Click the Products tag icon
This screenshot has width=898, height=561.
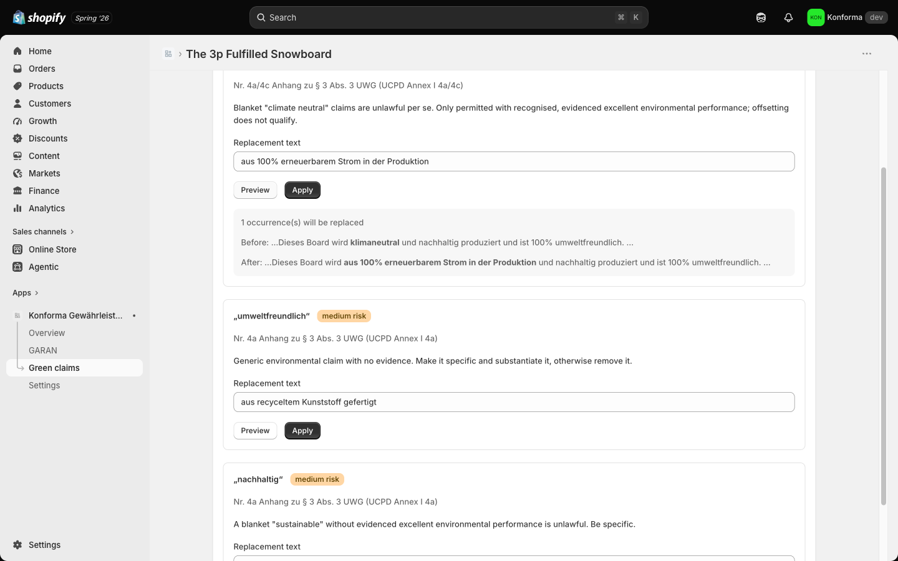click(17, 86)
